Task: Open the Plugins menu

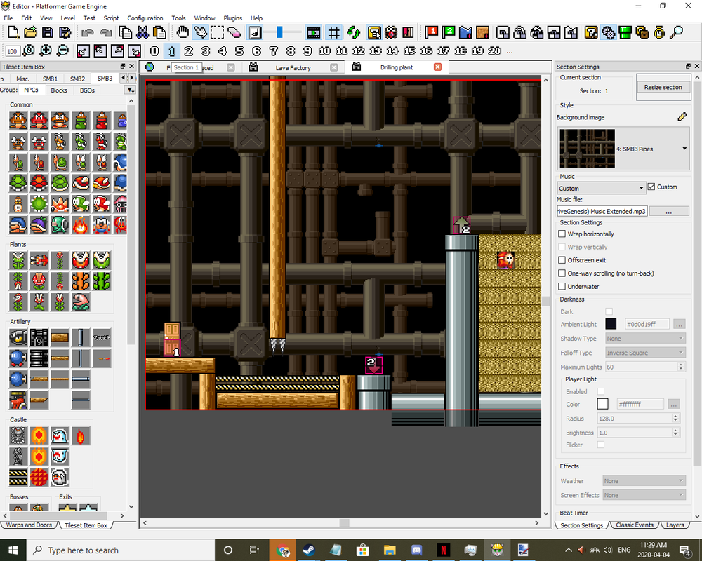Action: tap(233, 18)
